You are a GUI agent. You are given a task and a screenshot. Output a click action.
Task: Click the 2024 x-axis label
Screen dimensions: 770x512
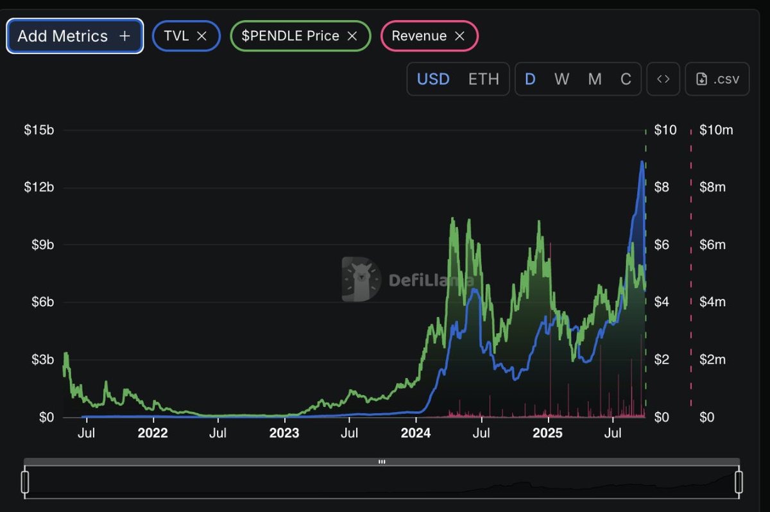(x=416, y=433)
